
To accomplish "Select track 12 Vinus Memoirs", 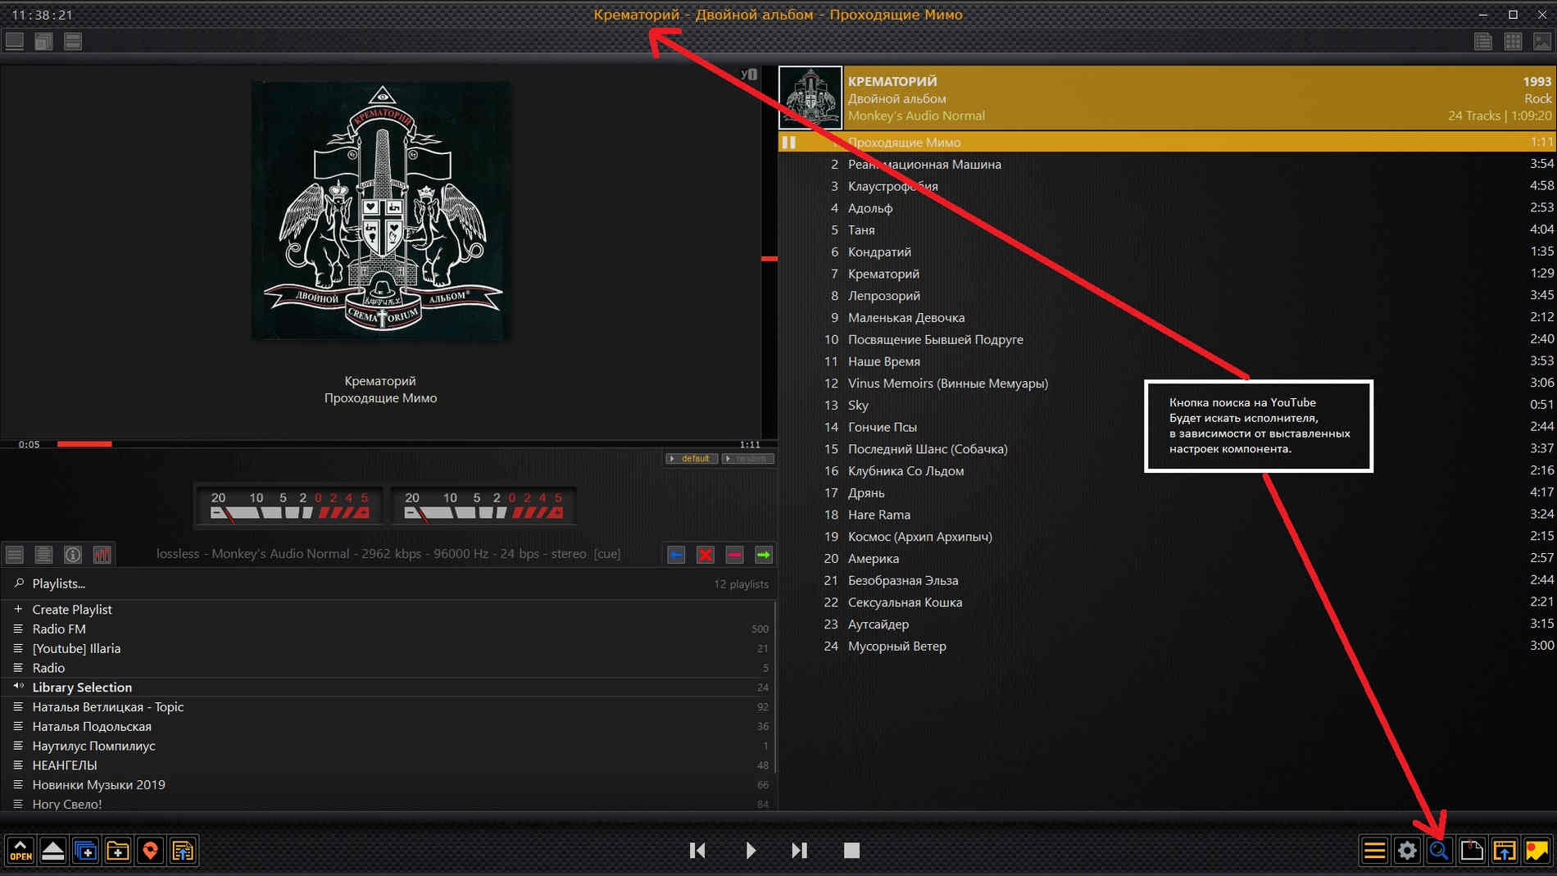I will coord(947,383).
